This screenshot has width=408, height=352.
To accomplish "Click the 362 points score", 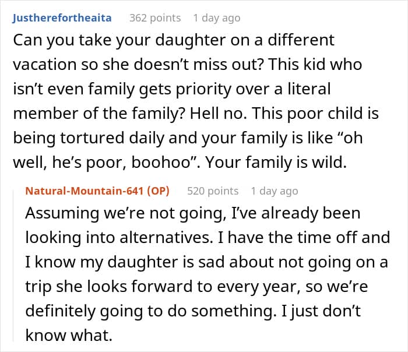I will tap(155, 18).
